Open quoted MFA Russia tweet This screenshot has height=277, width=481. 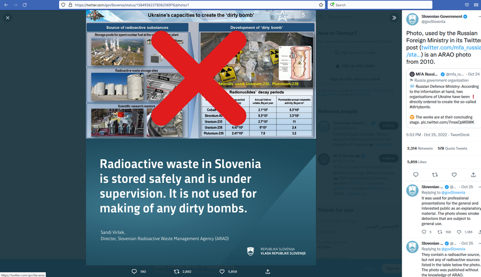444,98
